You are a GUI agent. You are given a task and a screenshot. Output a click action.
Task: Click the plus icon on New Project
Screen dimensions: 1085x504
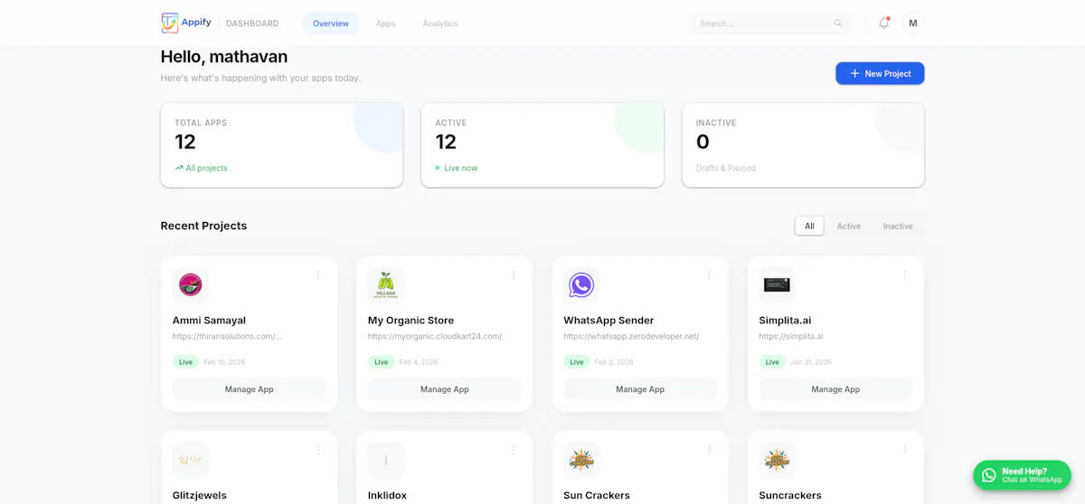tap(854, 73)
